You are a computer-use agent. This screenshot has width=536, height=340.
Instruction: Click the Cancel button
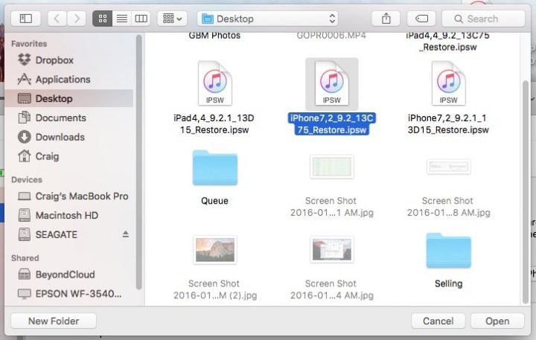[x=438, y=321]
